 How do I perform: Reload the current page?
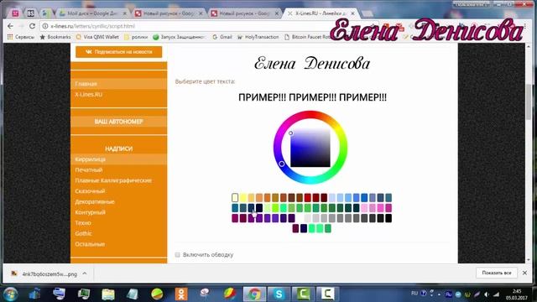click(x=32, y=26)
